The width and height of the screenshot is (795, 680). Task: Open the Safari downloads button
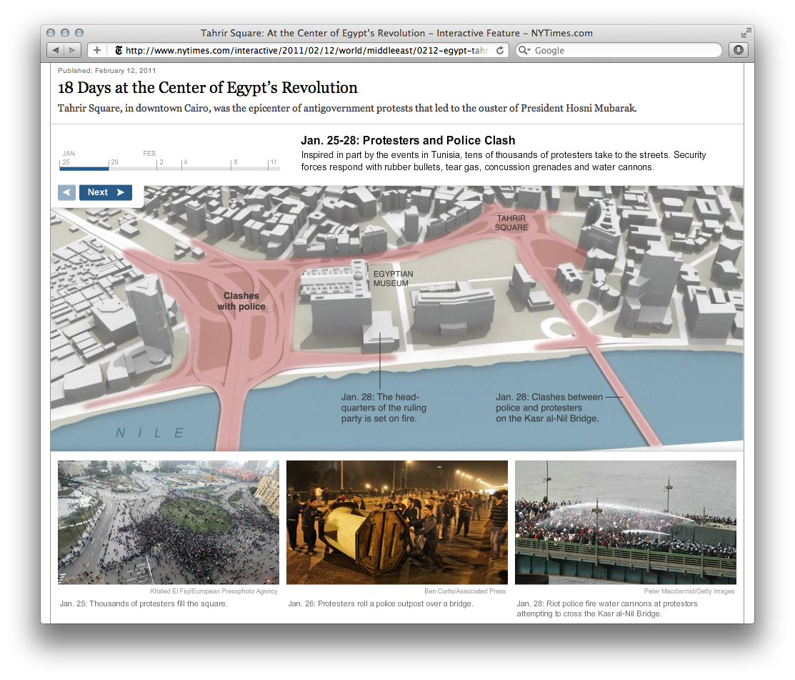pos(738,50)
